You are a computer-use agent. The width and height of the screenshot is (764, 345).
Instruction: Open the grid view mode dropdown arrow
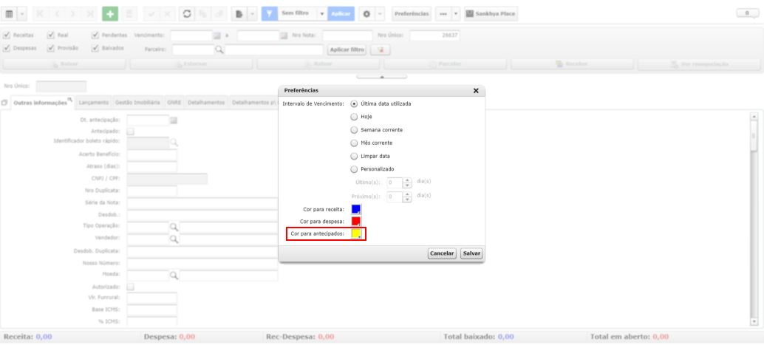(22, 14)
